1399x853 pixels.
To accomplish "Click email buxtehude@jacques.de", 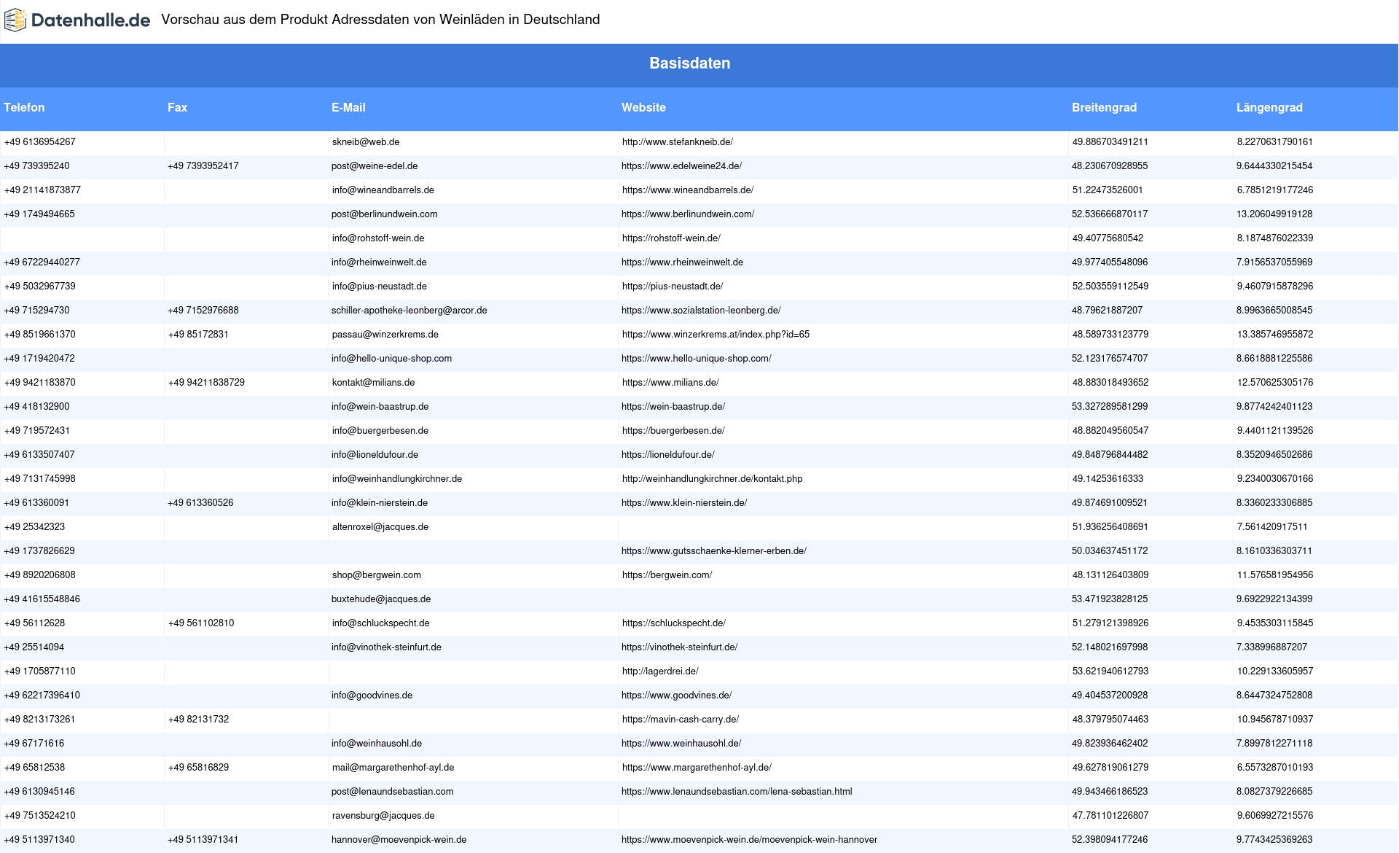I will [x=381, y=599].
